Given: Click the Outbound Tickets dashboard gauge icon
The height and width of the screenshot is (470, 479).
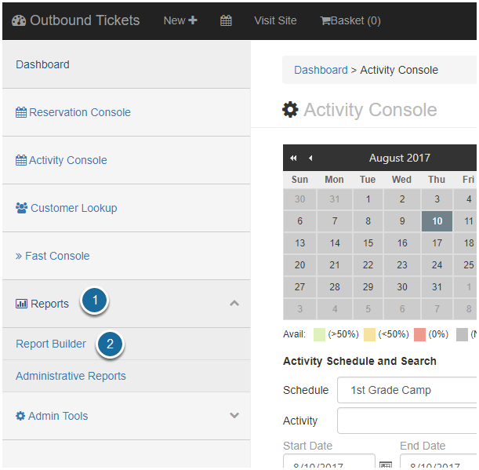Looking at the screenshot, I should coord(19,21).
